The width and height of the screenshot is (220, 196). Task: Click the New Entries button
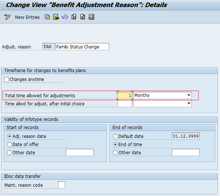(x=27, y=17)
